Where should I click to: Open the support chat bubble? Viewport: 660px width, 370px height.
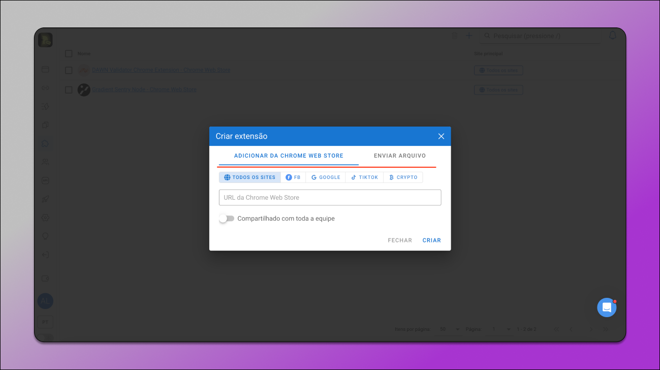(x=607, y=307)
